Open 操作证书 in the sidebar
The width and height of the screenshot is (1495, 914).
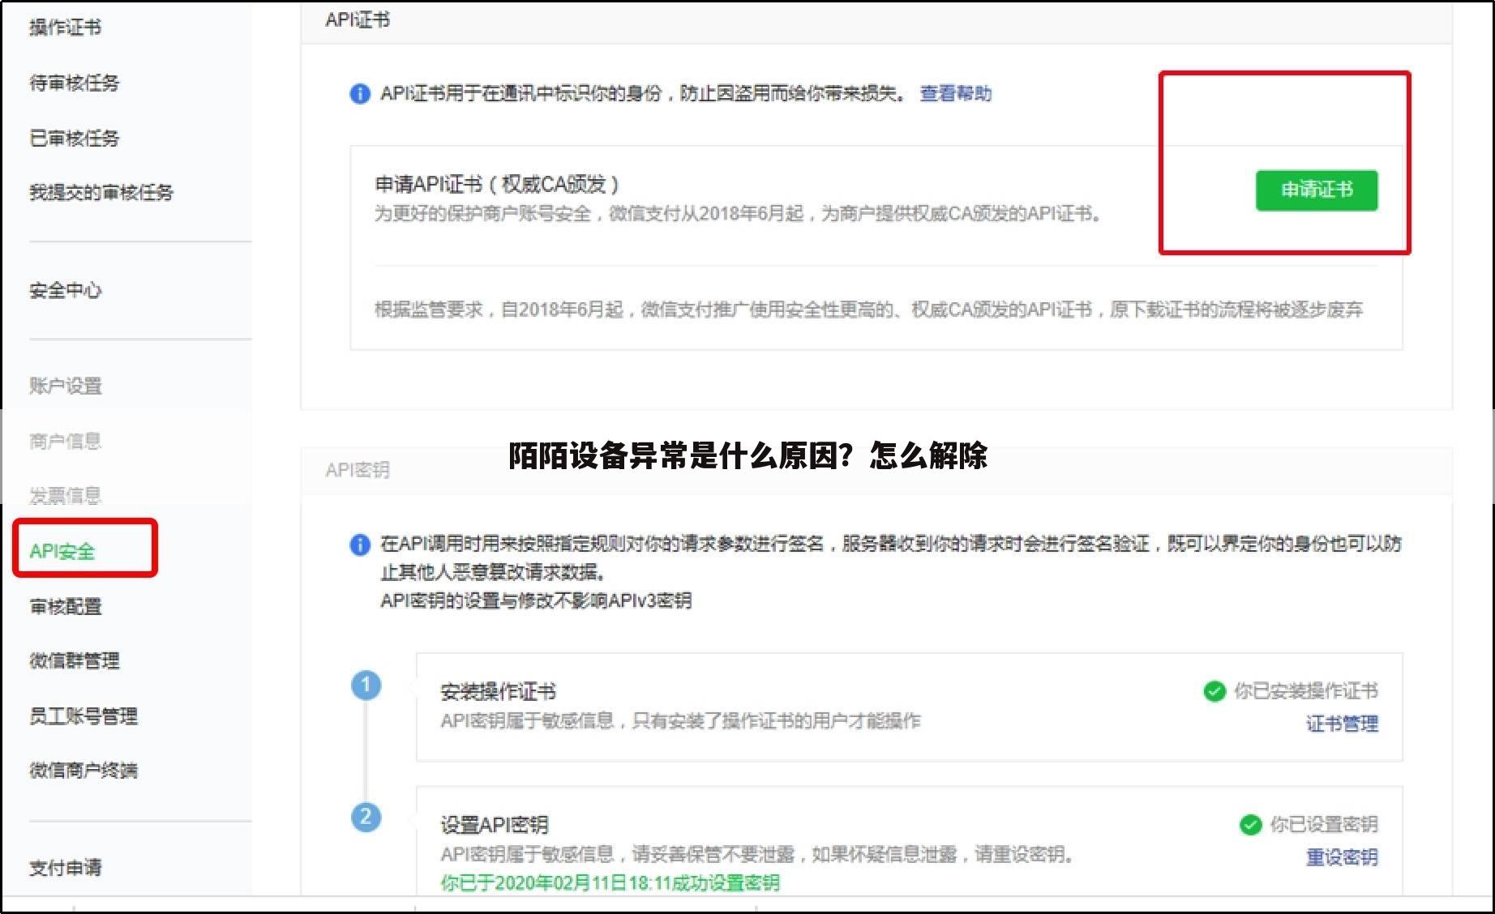tap(65, 27)
